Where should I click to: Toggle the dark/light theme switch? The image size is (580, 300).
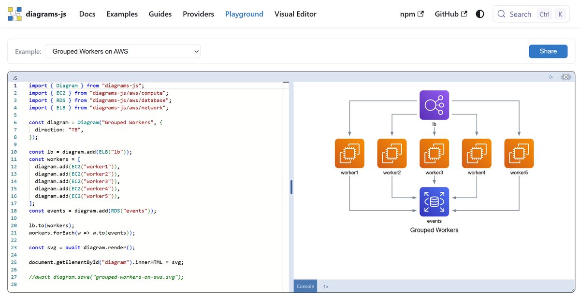point(480,14)
